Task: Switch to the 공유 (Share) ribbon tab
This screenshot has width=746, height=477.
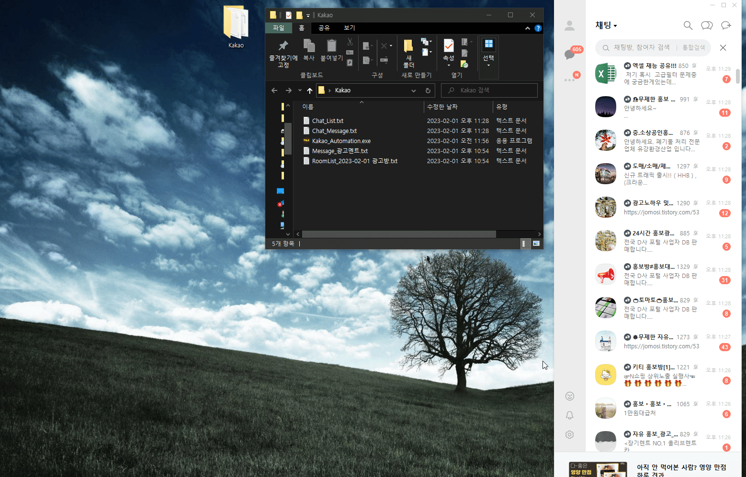Action: click(x=324, y=28)
